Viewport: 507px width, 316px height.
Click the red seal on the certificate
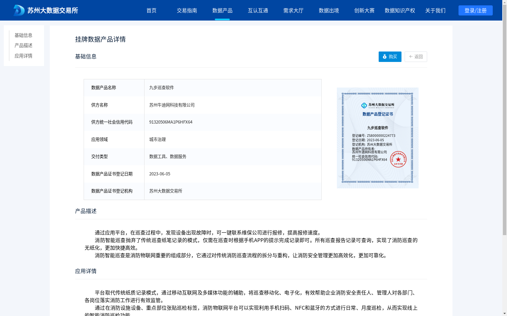pos(398,159)
